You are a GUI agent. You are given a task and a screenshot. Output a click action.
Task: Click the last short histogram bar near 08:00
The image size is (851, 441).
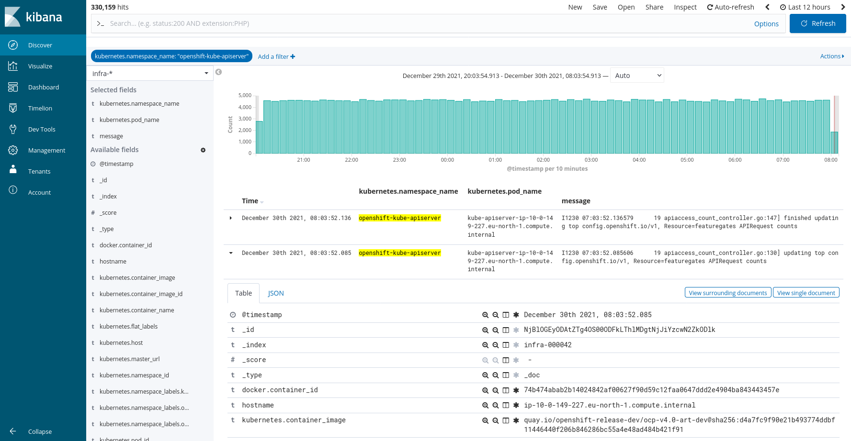coord(834,143)
